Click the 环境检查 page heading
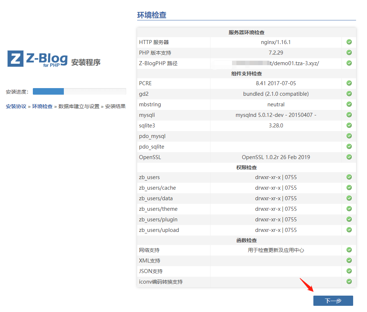 pos(152,15)
